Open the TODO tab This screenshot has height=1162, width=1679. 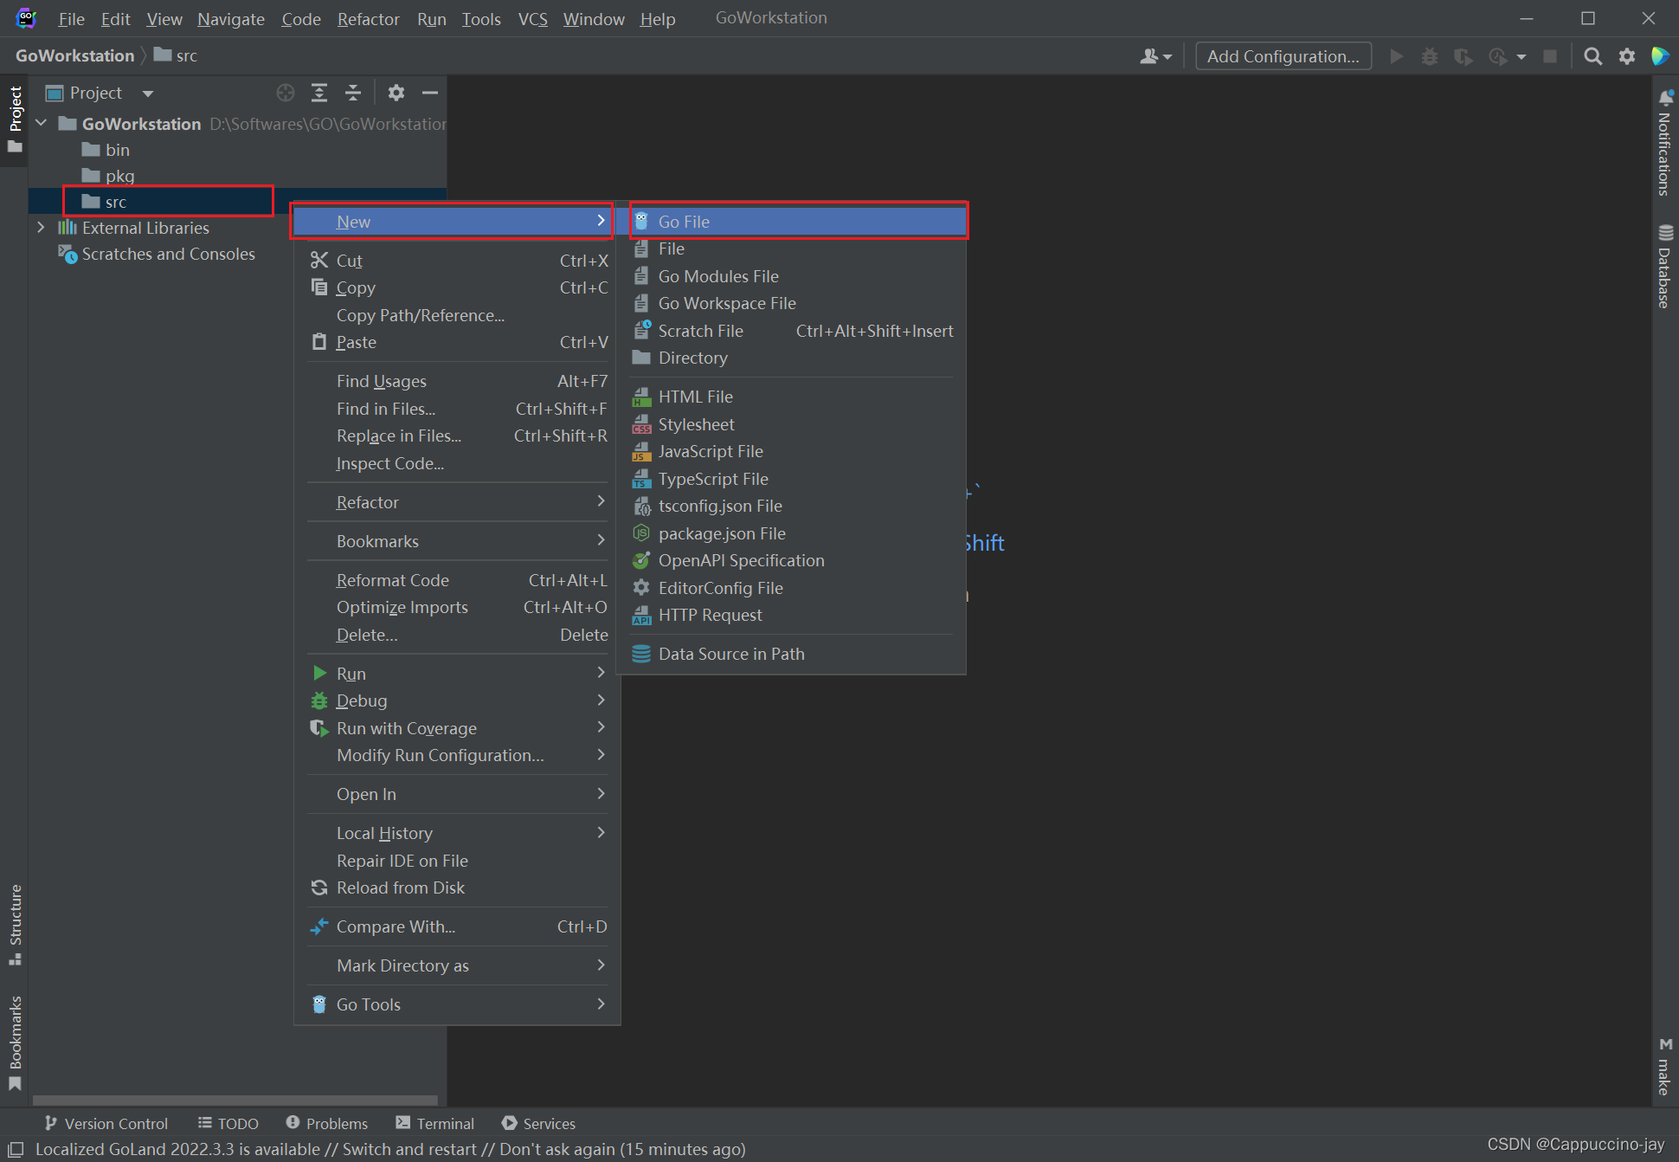pos(228,1123)
